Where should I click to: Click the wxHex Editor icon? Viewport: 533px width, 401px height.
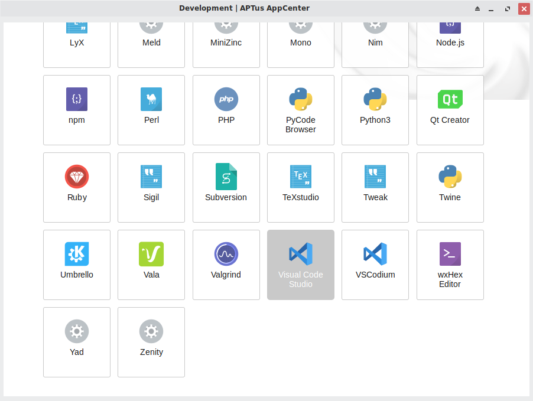pyautogui.click(x=450, y=254)
